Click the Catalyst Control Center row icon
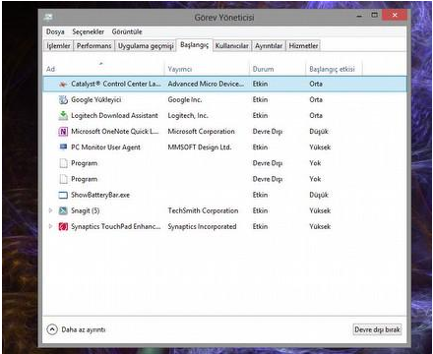Viewport: 433px width, 354px height. pyautogui.click(x=63, y=85)
